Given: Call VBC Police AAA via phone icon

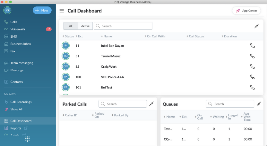Looking at the screenshot, I should tap(252, 77).
